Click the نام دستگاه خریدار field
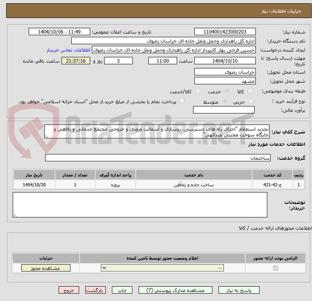Screen dimensions: 312x301 click(163, 41)
